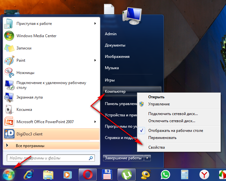Click the Экранная лупа program name

pyautogui.click(x=29, y=97)
